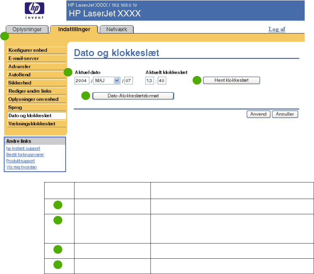Viewport: 314px width, 274px height.
Task: Click the Hent klokkeslæt button
Action: [x=232, y=80]
